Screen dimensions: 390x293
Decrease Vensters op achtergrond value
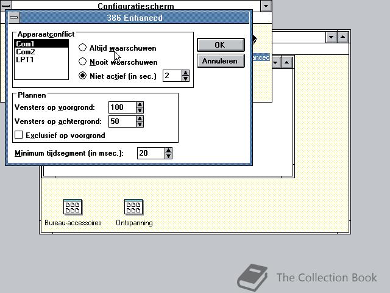tap(140, 124)
